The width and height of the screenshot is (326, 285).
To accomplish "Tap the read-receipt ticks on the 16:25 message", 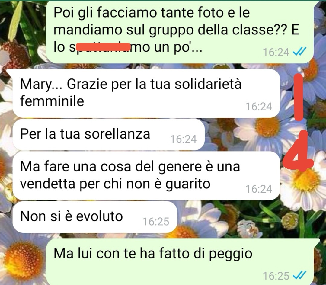I will pyautogui.click(x=300, y=276).
